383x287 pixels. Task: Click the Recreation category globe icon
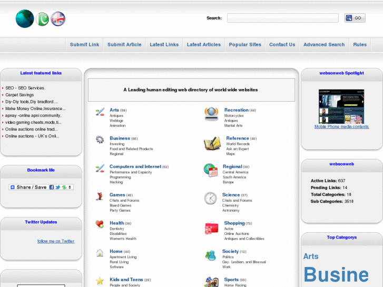point(211,114)
